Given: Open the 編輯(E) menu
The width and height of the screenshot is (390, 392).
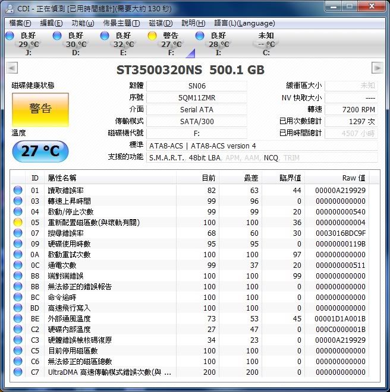Looking at the screenshot, I should pyautogui.click(x=51, y=23).
